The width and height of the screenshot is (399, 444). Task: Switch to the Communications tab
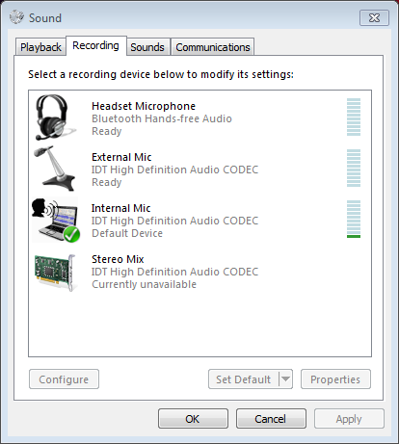(213, 47)
